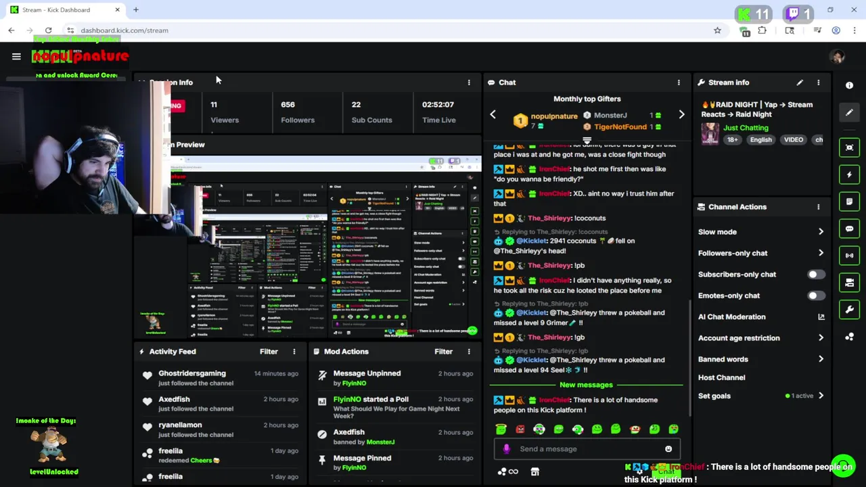Open the browser extensions puzzle icon

point(762,30)
